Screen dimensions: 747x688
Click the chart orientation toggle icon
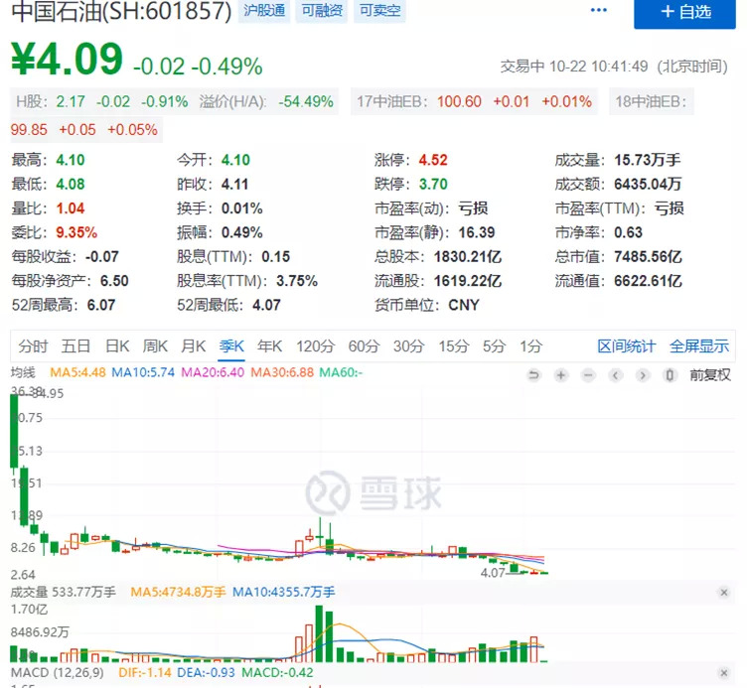pos(670,375)
